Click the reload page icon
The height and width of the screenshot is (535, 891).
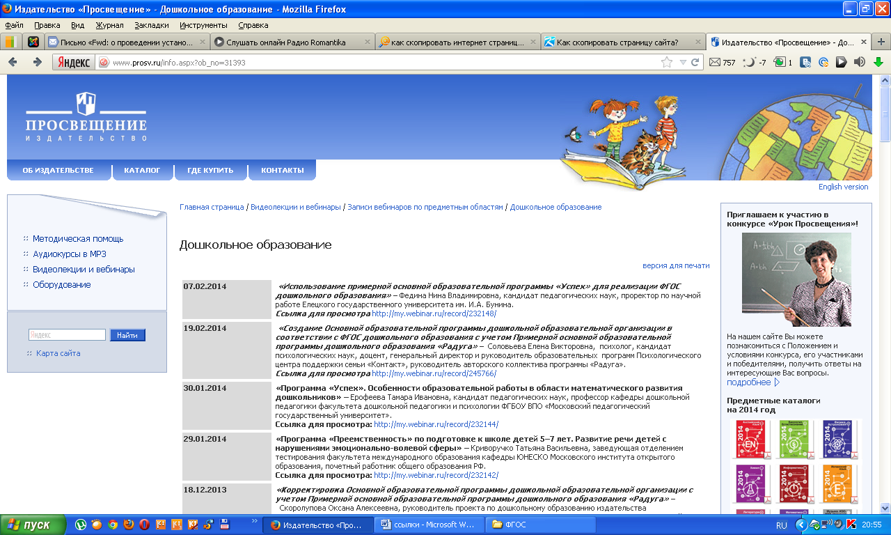pyautogui.click(x=694, y=62)
